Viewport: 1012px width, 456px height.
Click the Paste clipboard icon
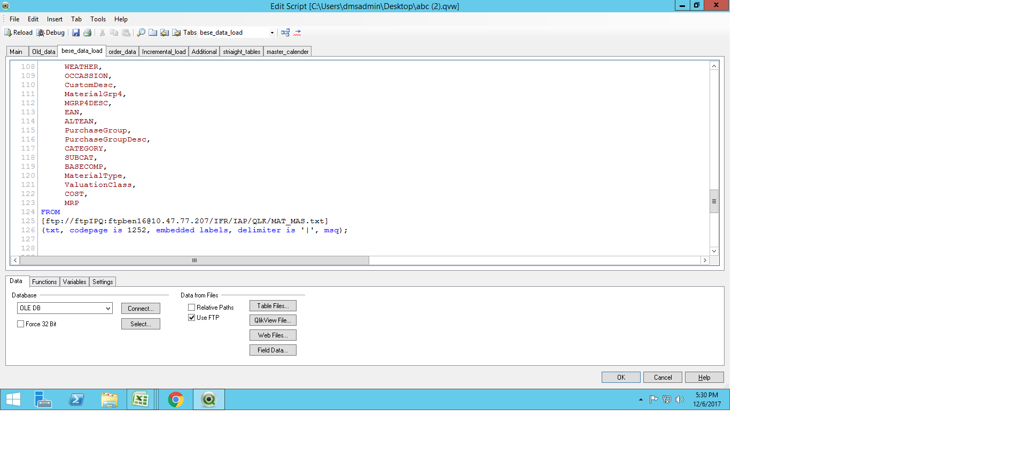click(x=126, y=33)
